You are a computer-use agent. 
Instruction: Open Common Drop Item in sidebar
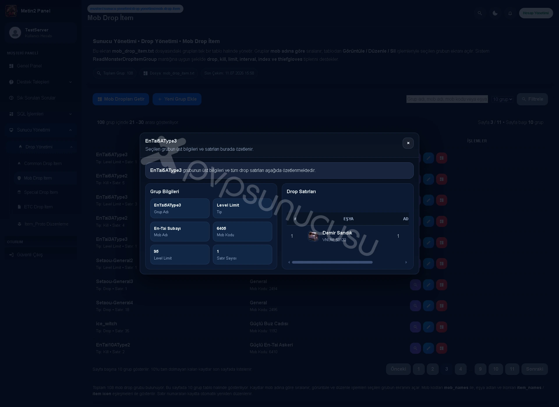tap(43, 163)
